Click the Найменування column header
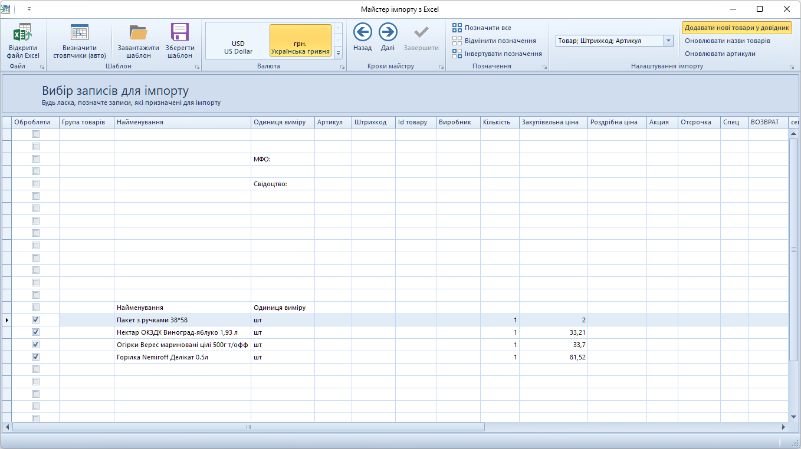This screenshot has height=449, width=801. (182, 122)
